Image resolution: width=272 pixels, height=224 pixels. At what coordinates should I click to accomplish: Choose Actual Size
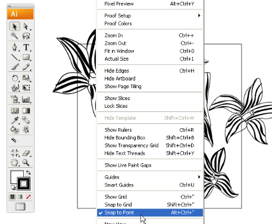150,59
